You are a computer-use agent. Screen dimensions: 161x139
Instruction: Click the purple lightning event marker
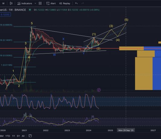click(99, 90)
